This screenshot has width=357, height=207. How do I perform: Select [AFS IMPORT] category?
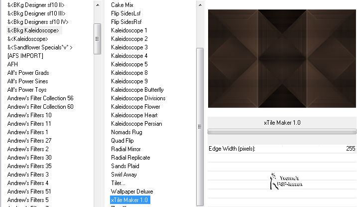point(25,56)
